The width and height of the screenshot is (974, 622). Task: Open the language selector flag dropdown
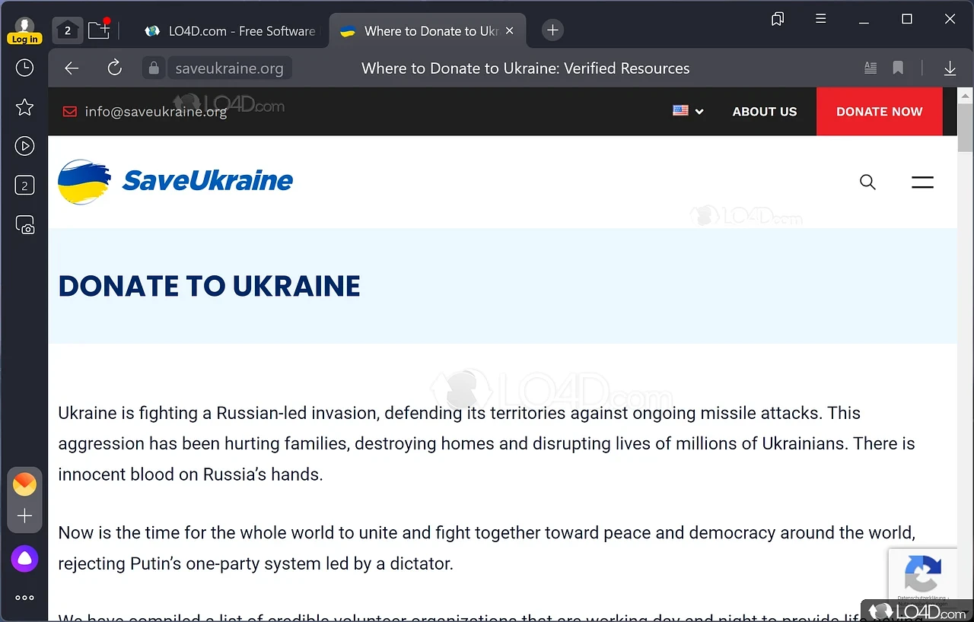point(686,111)
